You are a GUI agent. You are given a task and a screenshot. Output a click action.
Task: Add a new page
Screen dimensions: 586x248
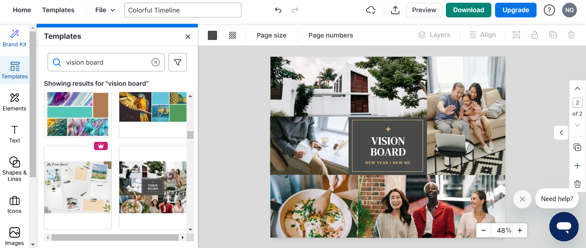[577, 166]
